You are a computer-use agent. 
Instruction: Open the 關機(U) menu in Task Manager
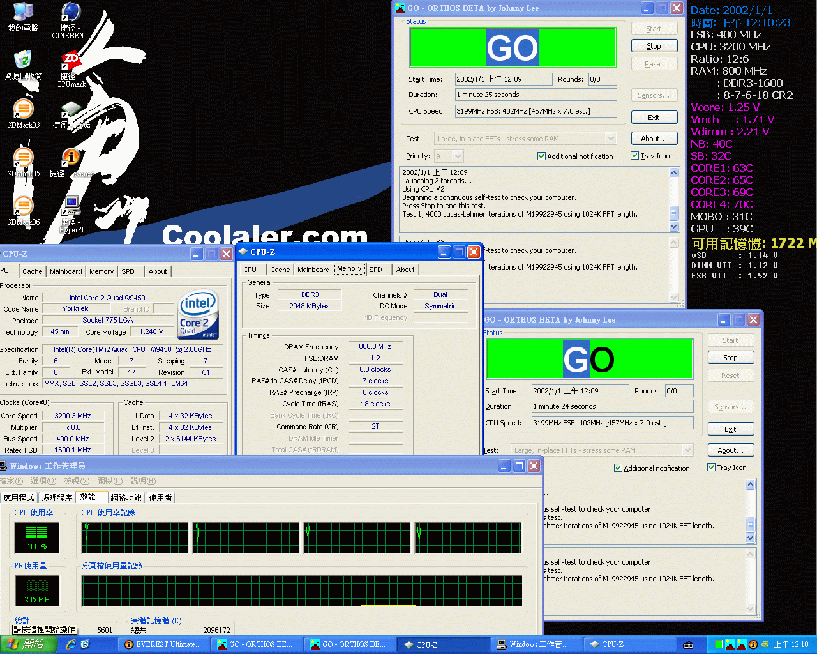110,480
